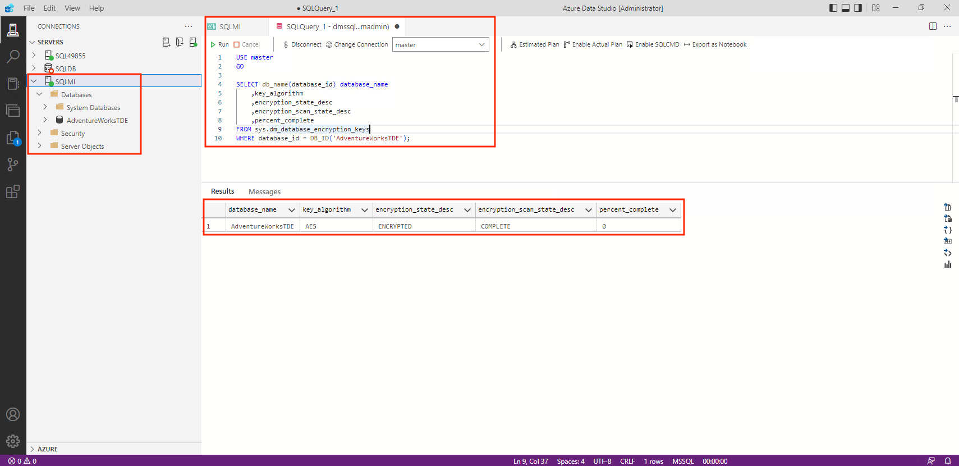Open Connections panel more actions ellipsis
The image size is (959, 466).
(x=189, y=26)
